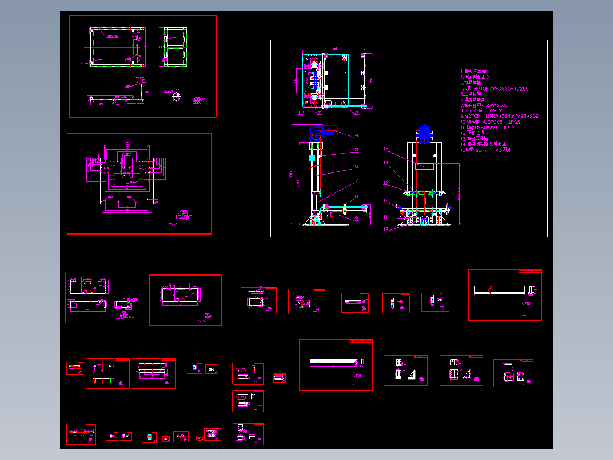Select the blue motor atop the front view
Viewport: 613px width, 460px height.
(424, 133)
